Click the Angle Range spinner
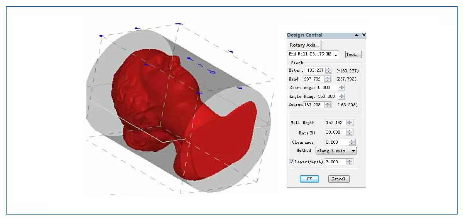This screenshot has width=463, height=218. click(x=341, y=97)
